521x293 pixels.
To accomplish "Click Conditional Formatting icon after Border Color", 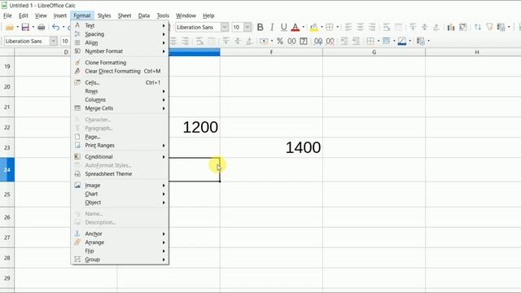I will pos(421,42).
